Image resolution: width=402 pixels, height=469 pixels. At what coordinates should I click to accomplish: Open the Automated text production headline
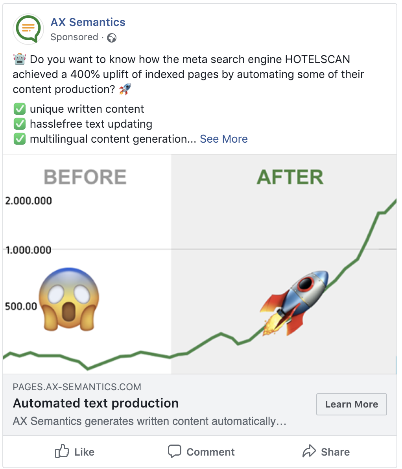click(x=96, y=403)
